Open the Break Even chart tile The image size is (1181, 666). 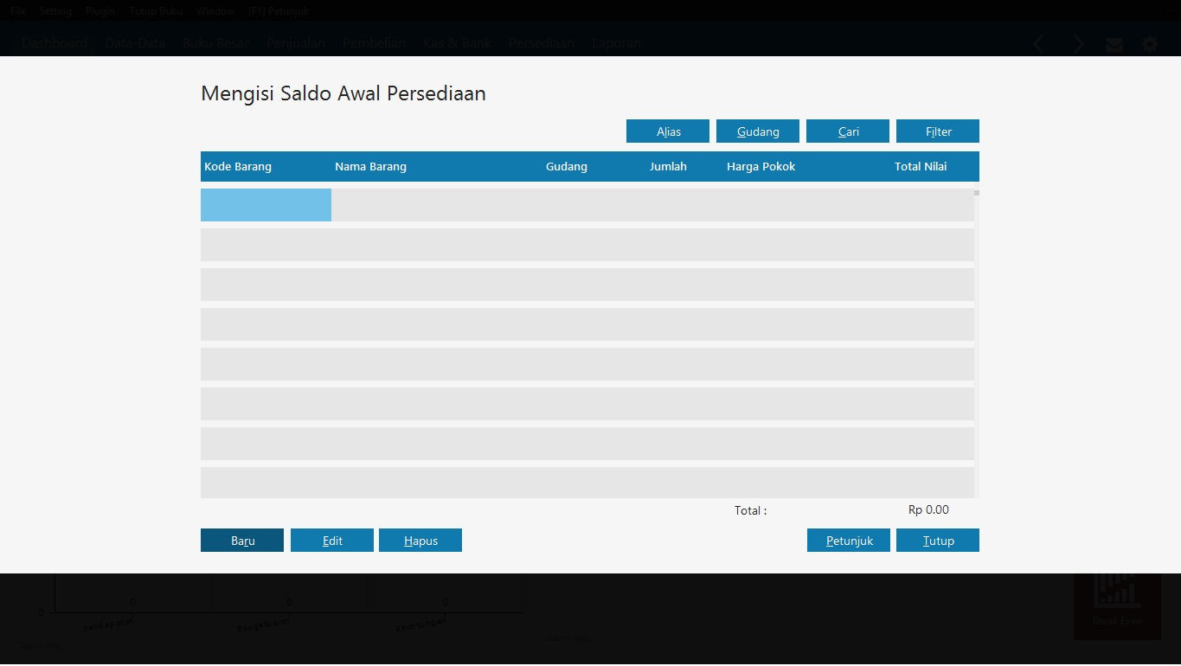1117,605
